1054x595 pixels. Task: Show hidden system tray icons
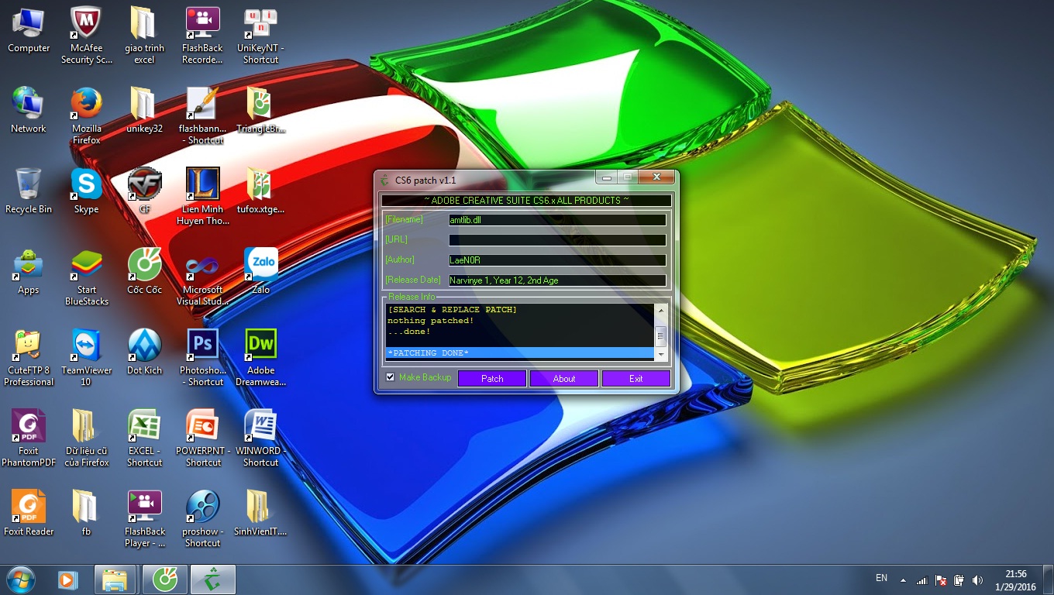pos(903,580)
